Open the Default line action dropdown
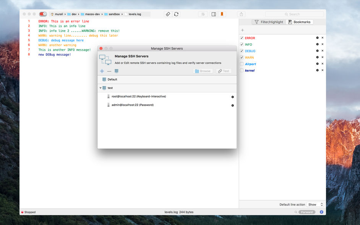Image resolution: width=360 pixels, height=225 pixels. (315, 204)
